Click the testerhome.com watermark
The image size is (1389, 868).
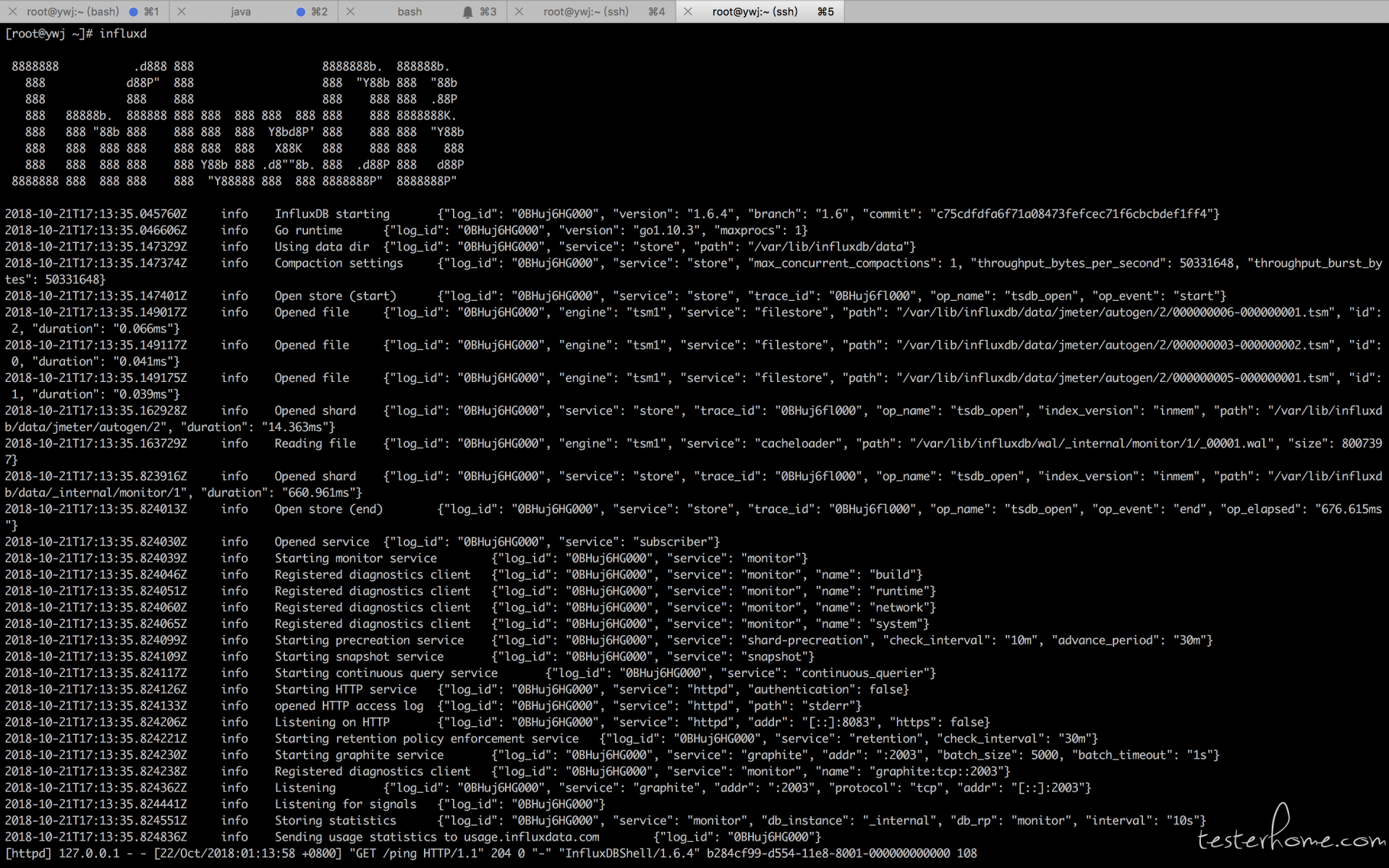click(1290, 839)
